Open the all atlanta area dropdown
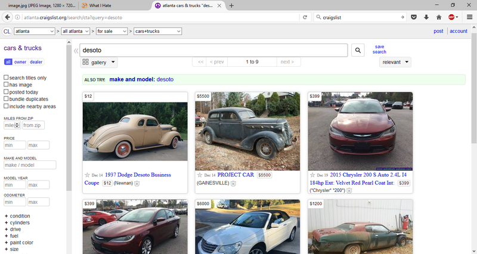This screenshot has height=254, width=477. [x=75, y=32]
